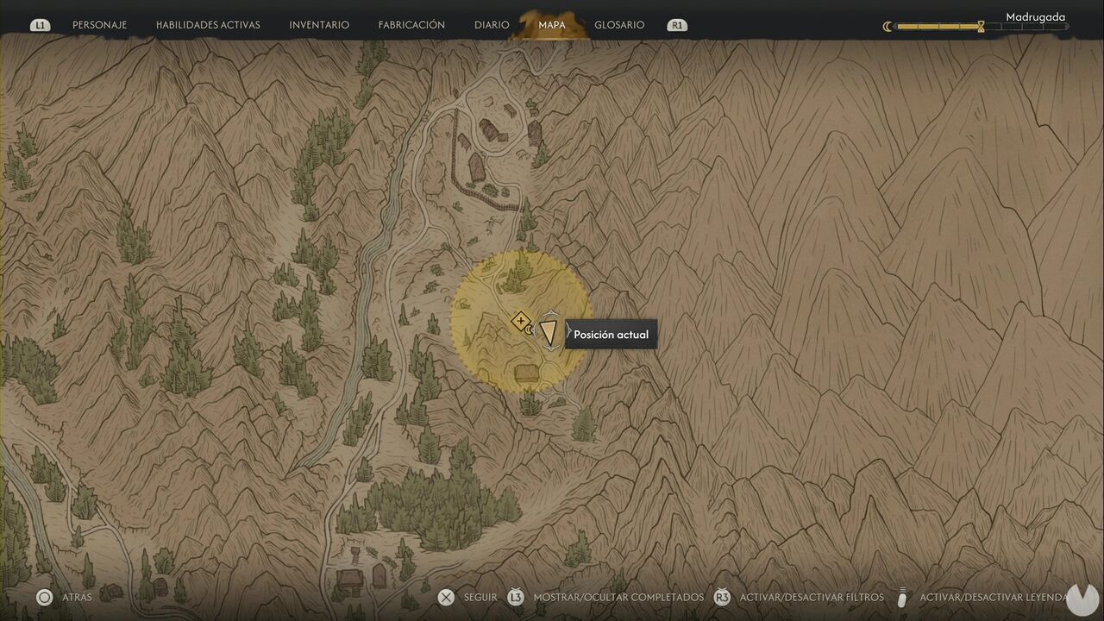1104x621 pixels.
Task: Click the circle button icon for Atrás
Action: click(45, 597)
